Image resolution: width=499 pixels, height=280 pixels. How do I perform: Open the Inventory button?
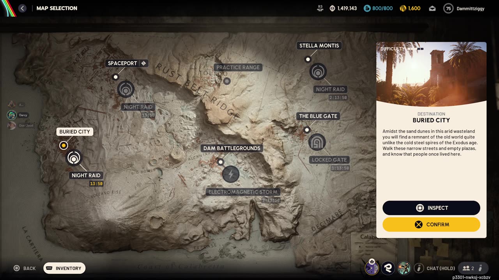64,268
